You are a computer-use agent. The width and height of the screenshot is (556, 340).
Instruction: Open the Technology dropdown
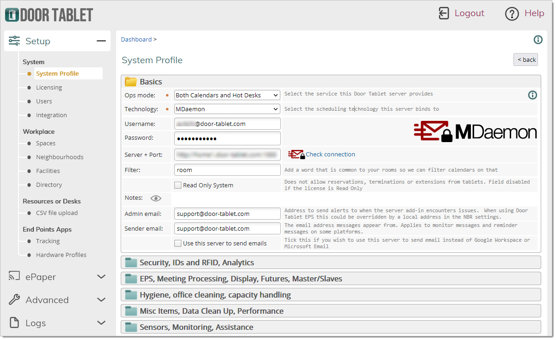click(227, 109)
